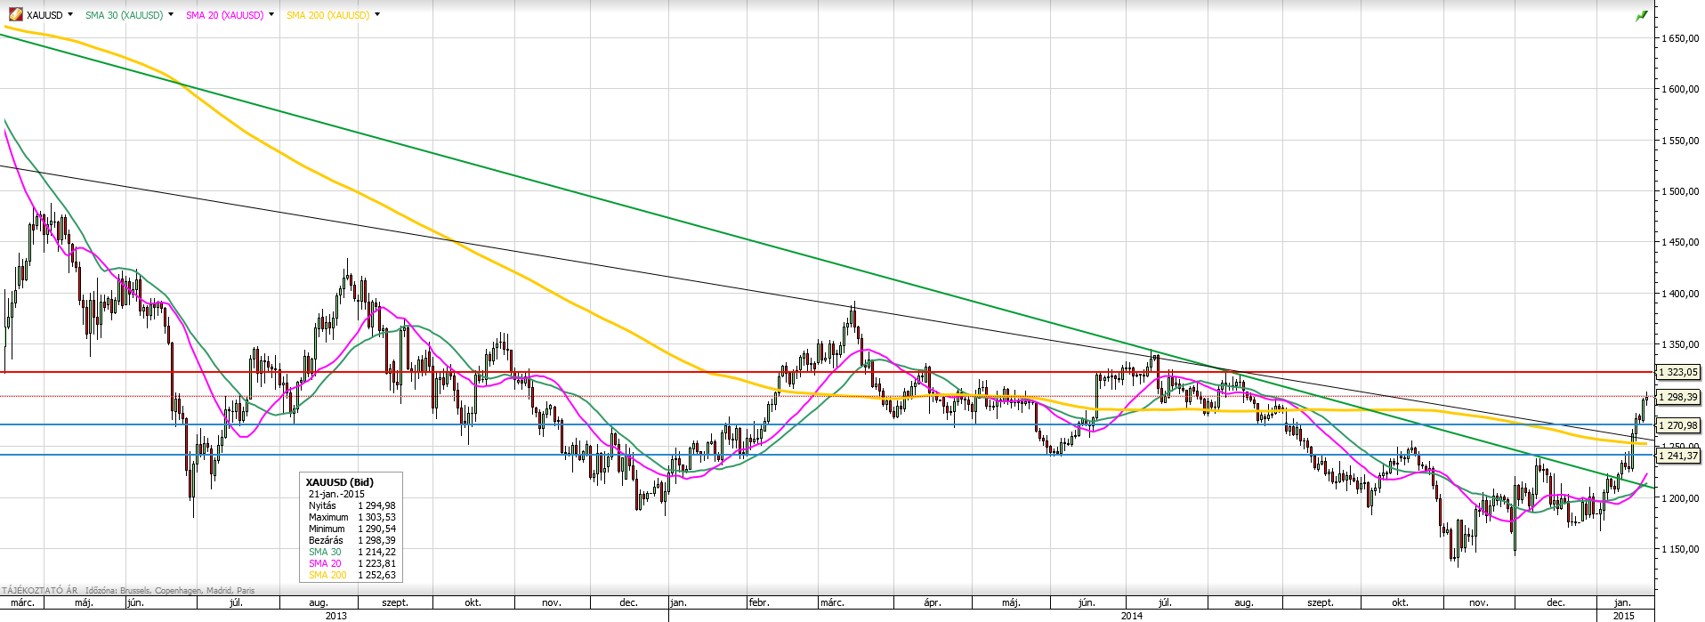Click the '21-jan.-2015' date in info box
This screenshot has height=622, width=1705.
(336, 494)
